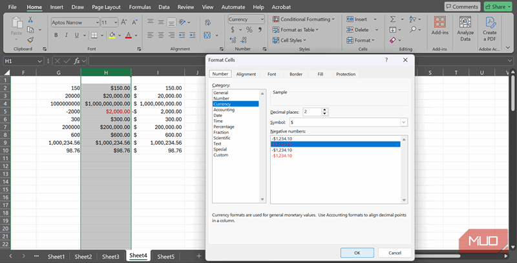
Task: Open the Symbol dropdown in Format Cells
Action: pyautogui.click(x=403, y=122)
